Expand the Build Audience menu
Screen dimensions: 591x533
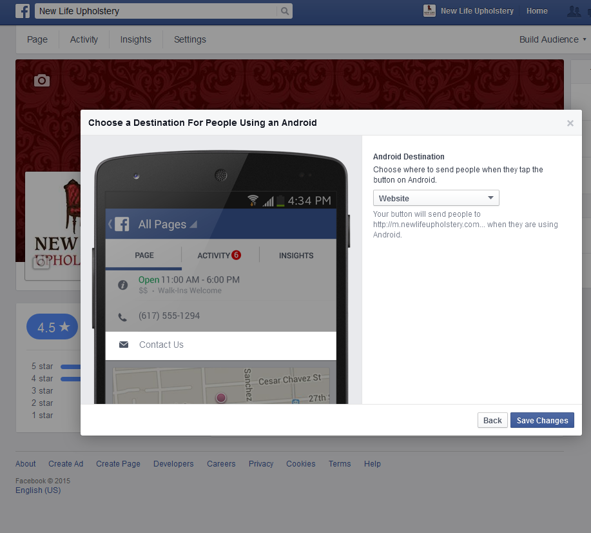(x=552, y=39)
